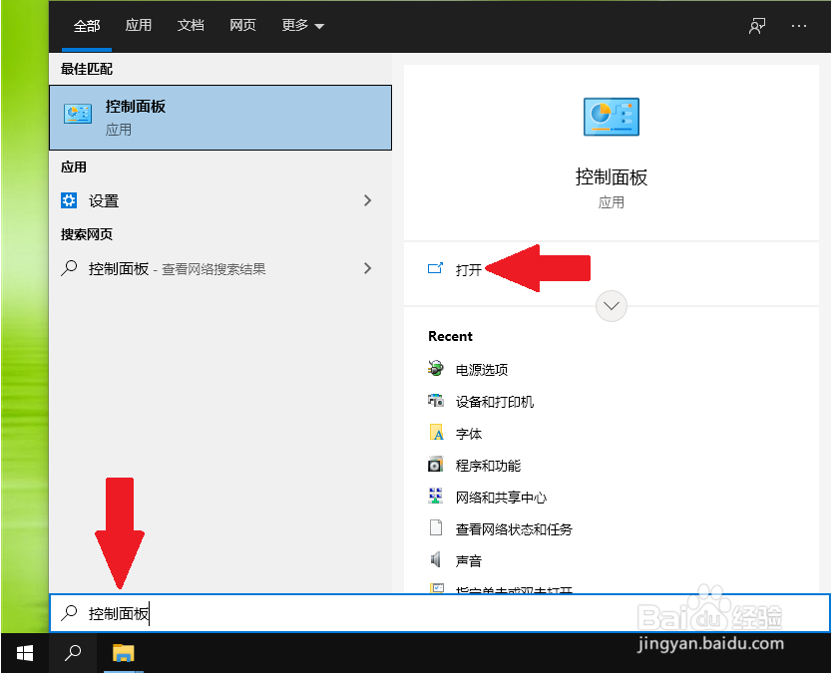
Task: Click the magnifier icon beside web search result
Action: 69,268
